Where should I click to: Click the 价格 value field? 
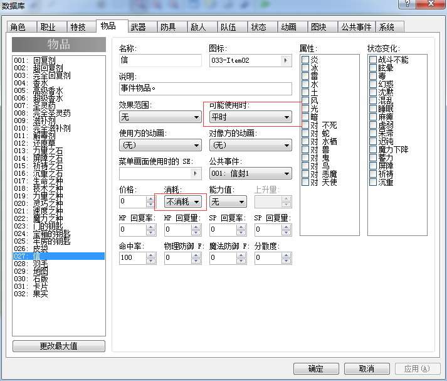(132, 201)
